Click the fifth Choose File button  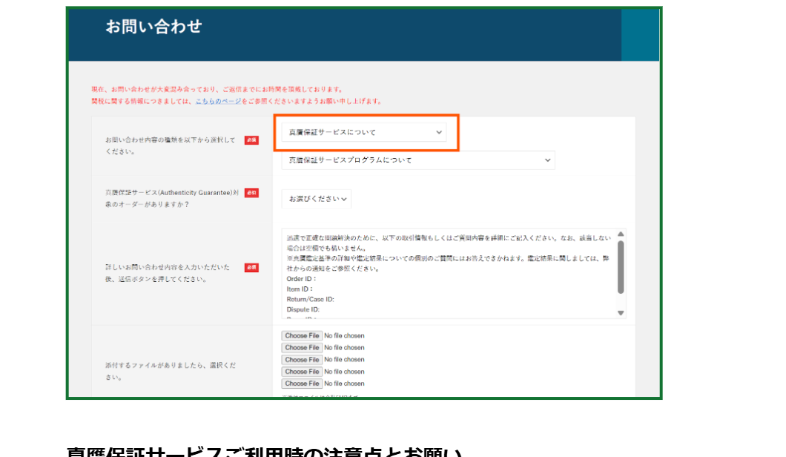point(301,383)
